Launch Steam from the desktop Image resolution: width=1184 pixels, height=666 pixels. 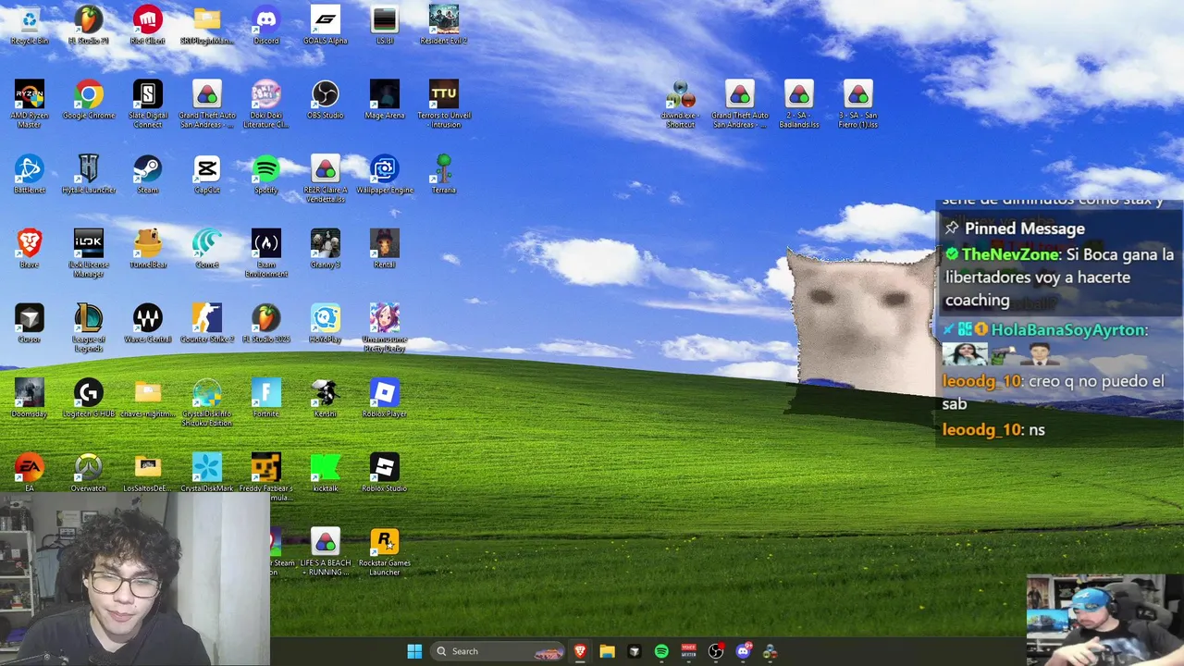[x=147, y=174]
